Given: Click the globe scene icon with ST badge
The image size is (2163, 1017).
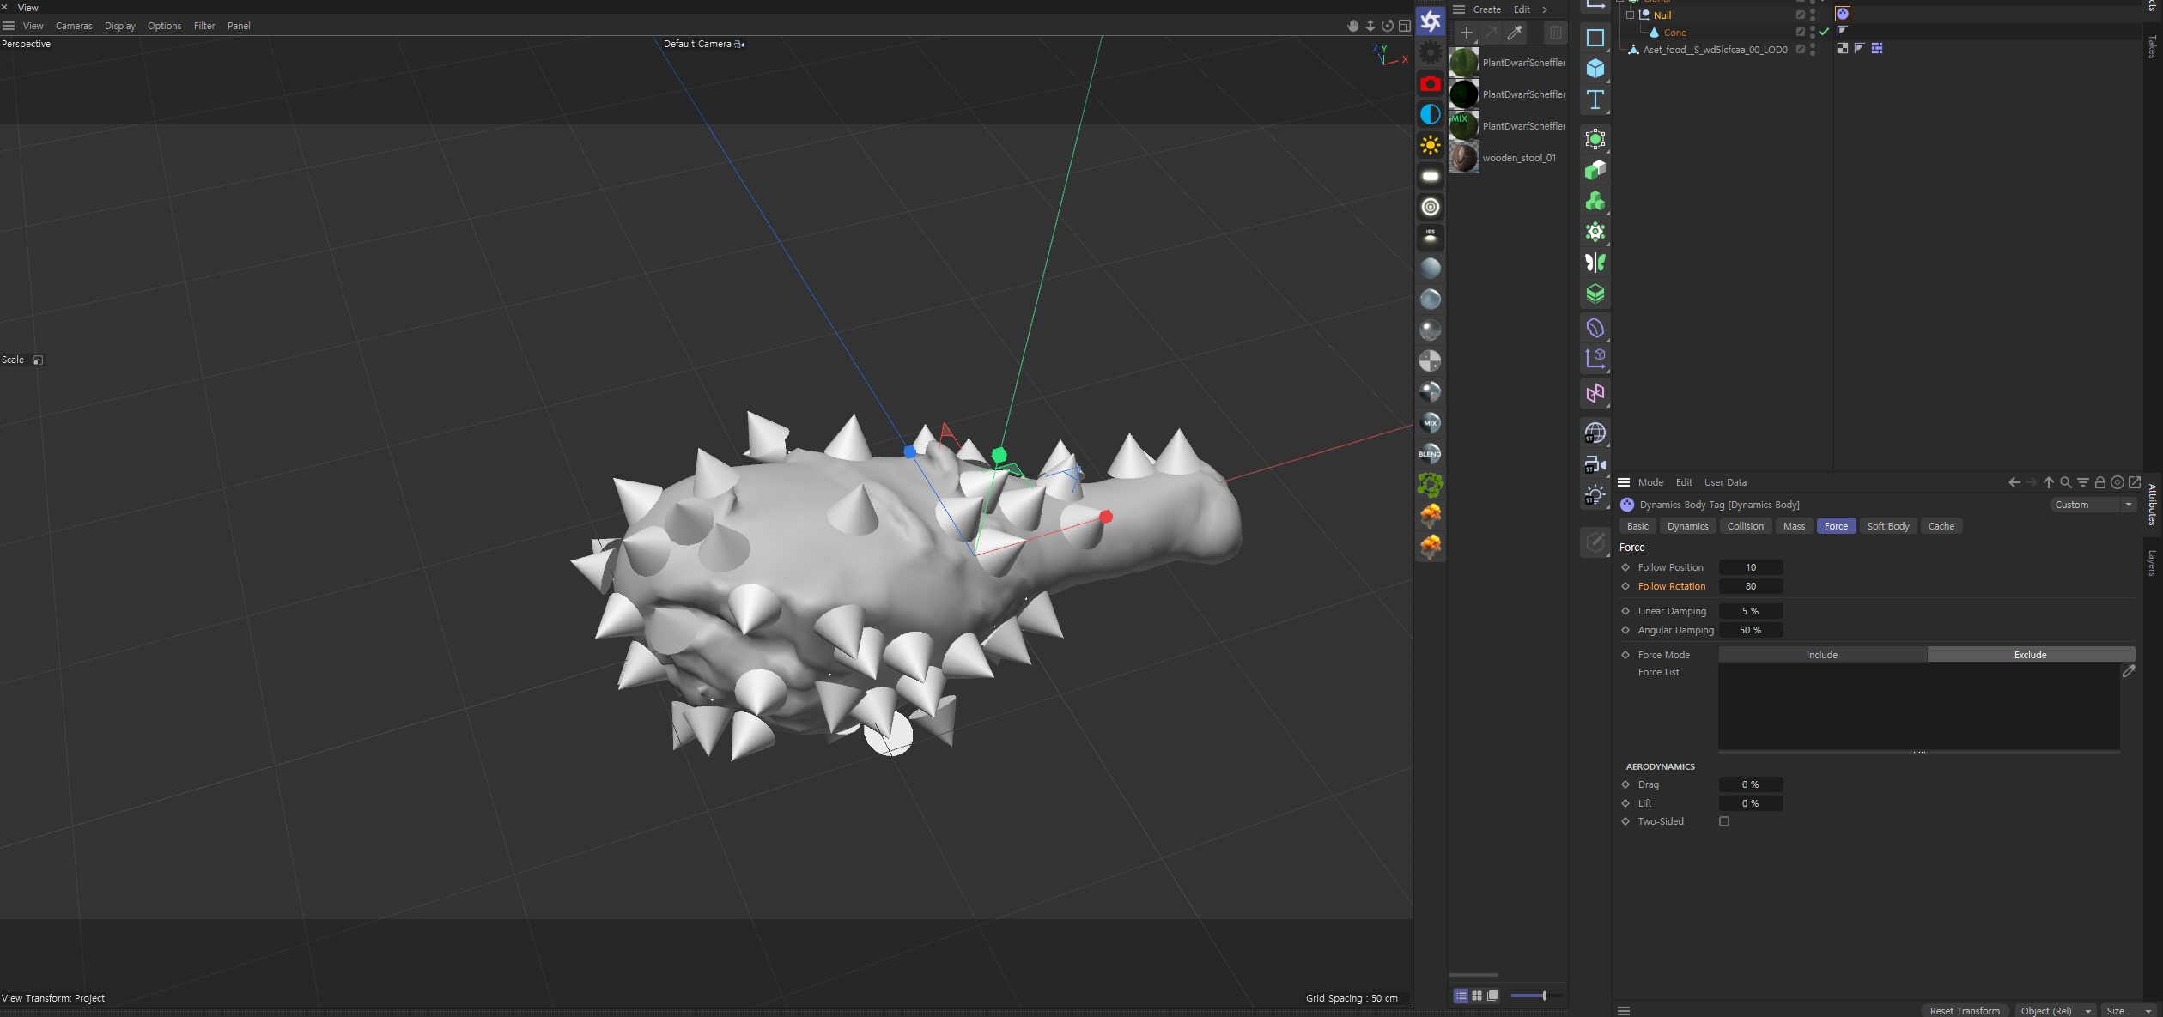Looking at the screenshot, I should point(1595,433).
